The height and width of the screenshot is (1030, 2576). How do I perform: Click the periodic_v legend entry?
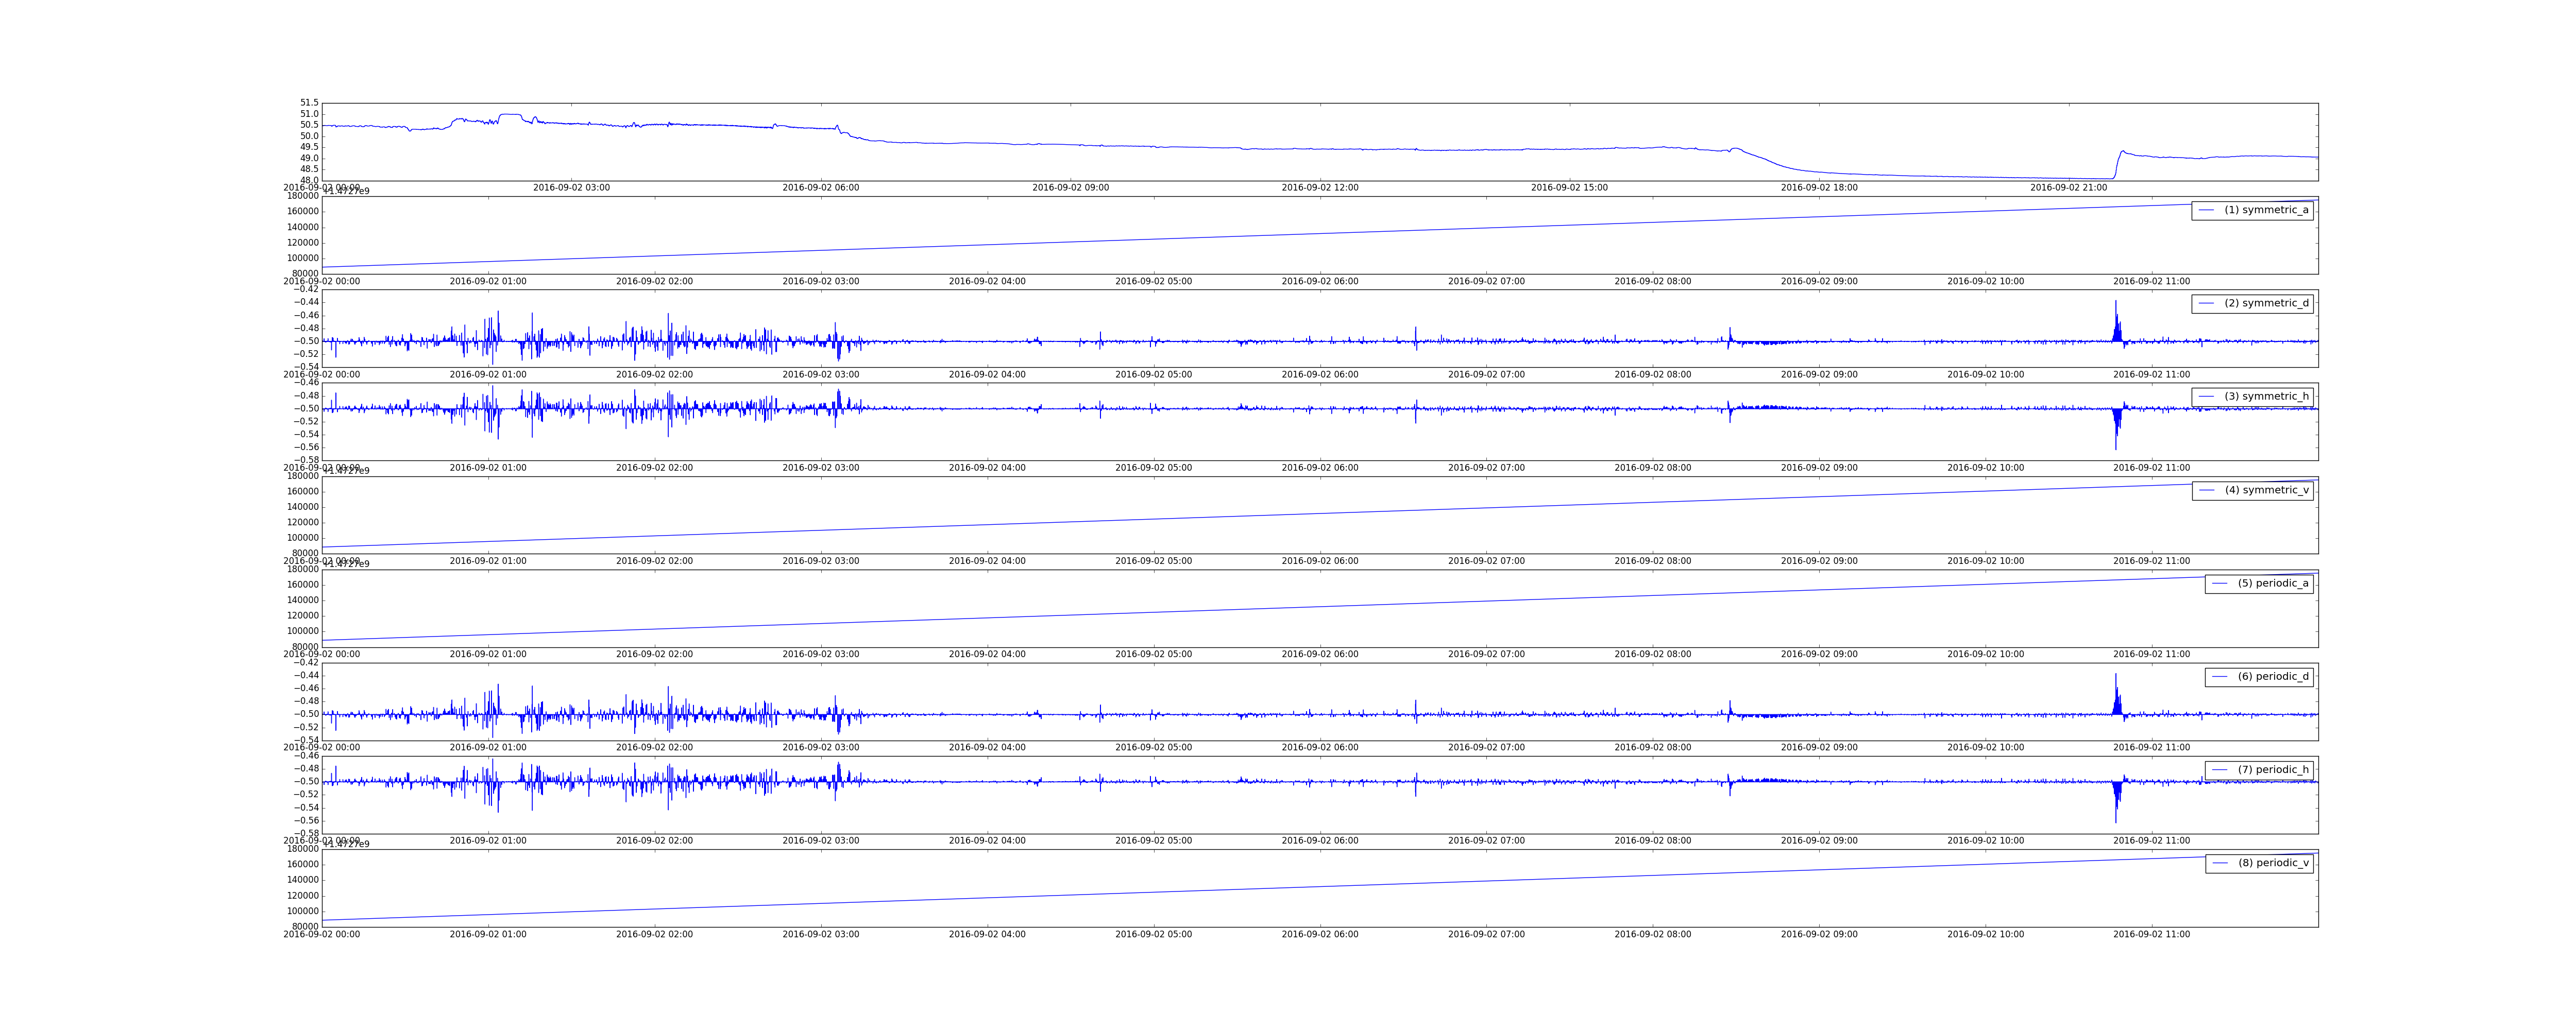(x=2273, y=863)
